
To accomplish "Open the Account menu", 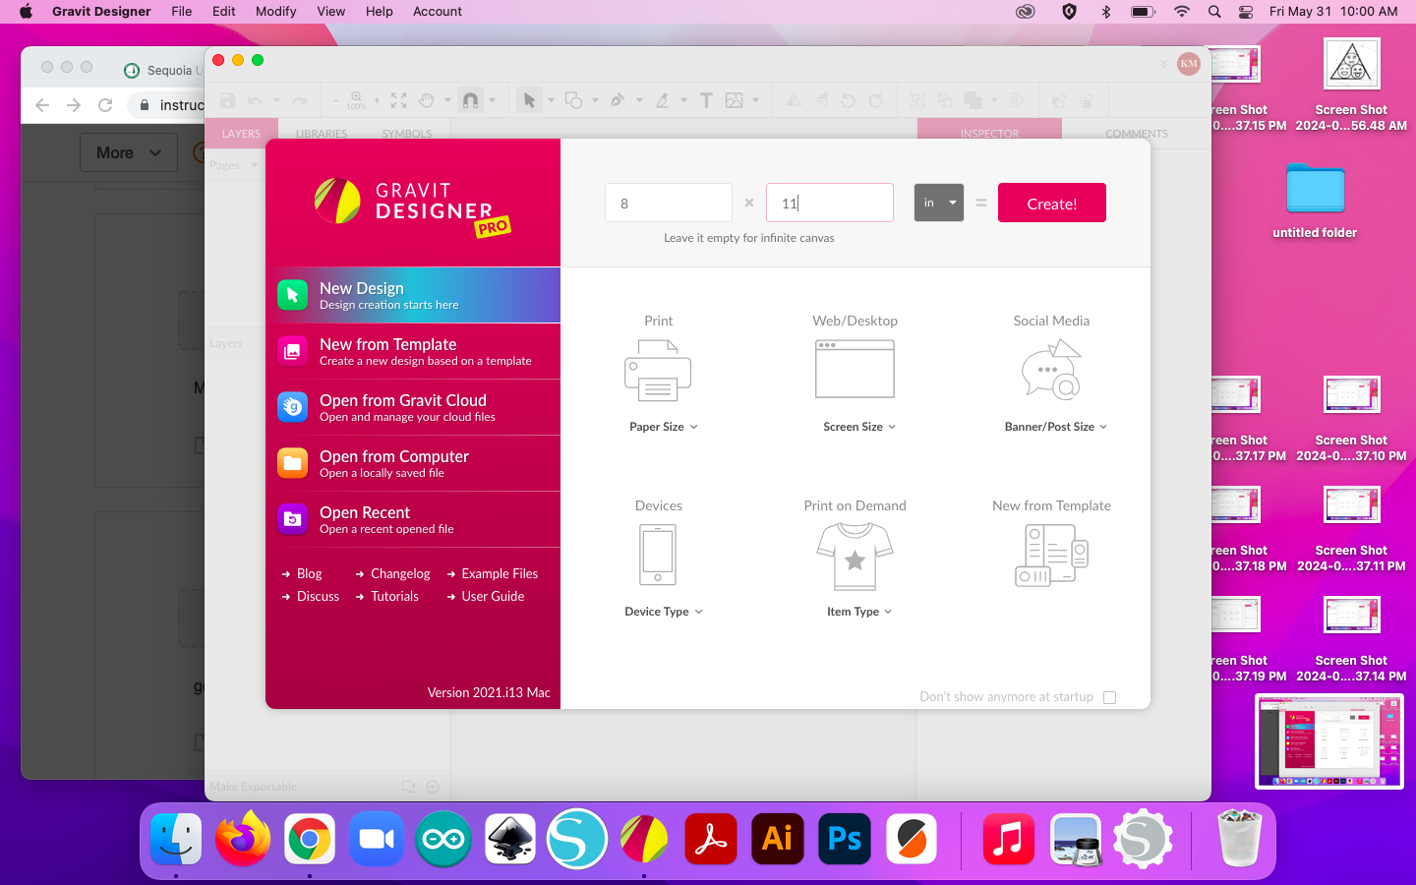I will click(438, 11).
